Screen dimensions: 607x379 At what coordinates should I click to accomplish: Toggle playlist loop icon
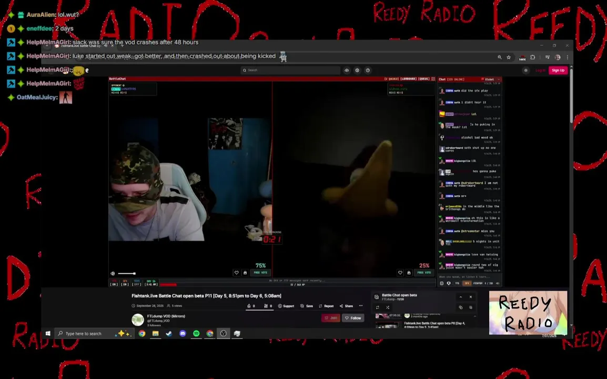pos(378,307)
